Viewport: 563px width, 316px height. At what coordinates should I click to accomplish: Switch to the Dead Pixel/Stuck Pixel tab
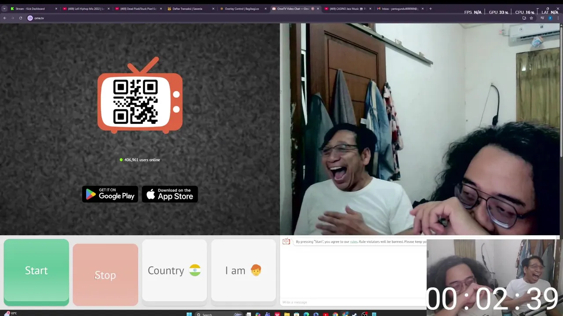138,9
